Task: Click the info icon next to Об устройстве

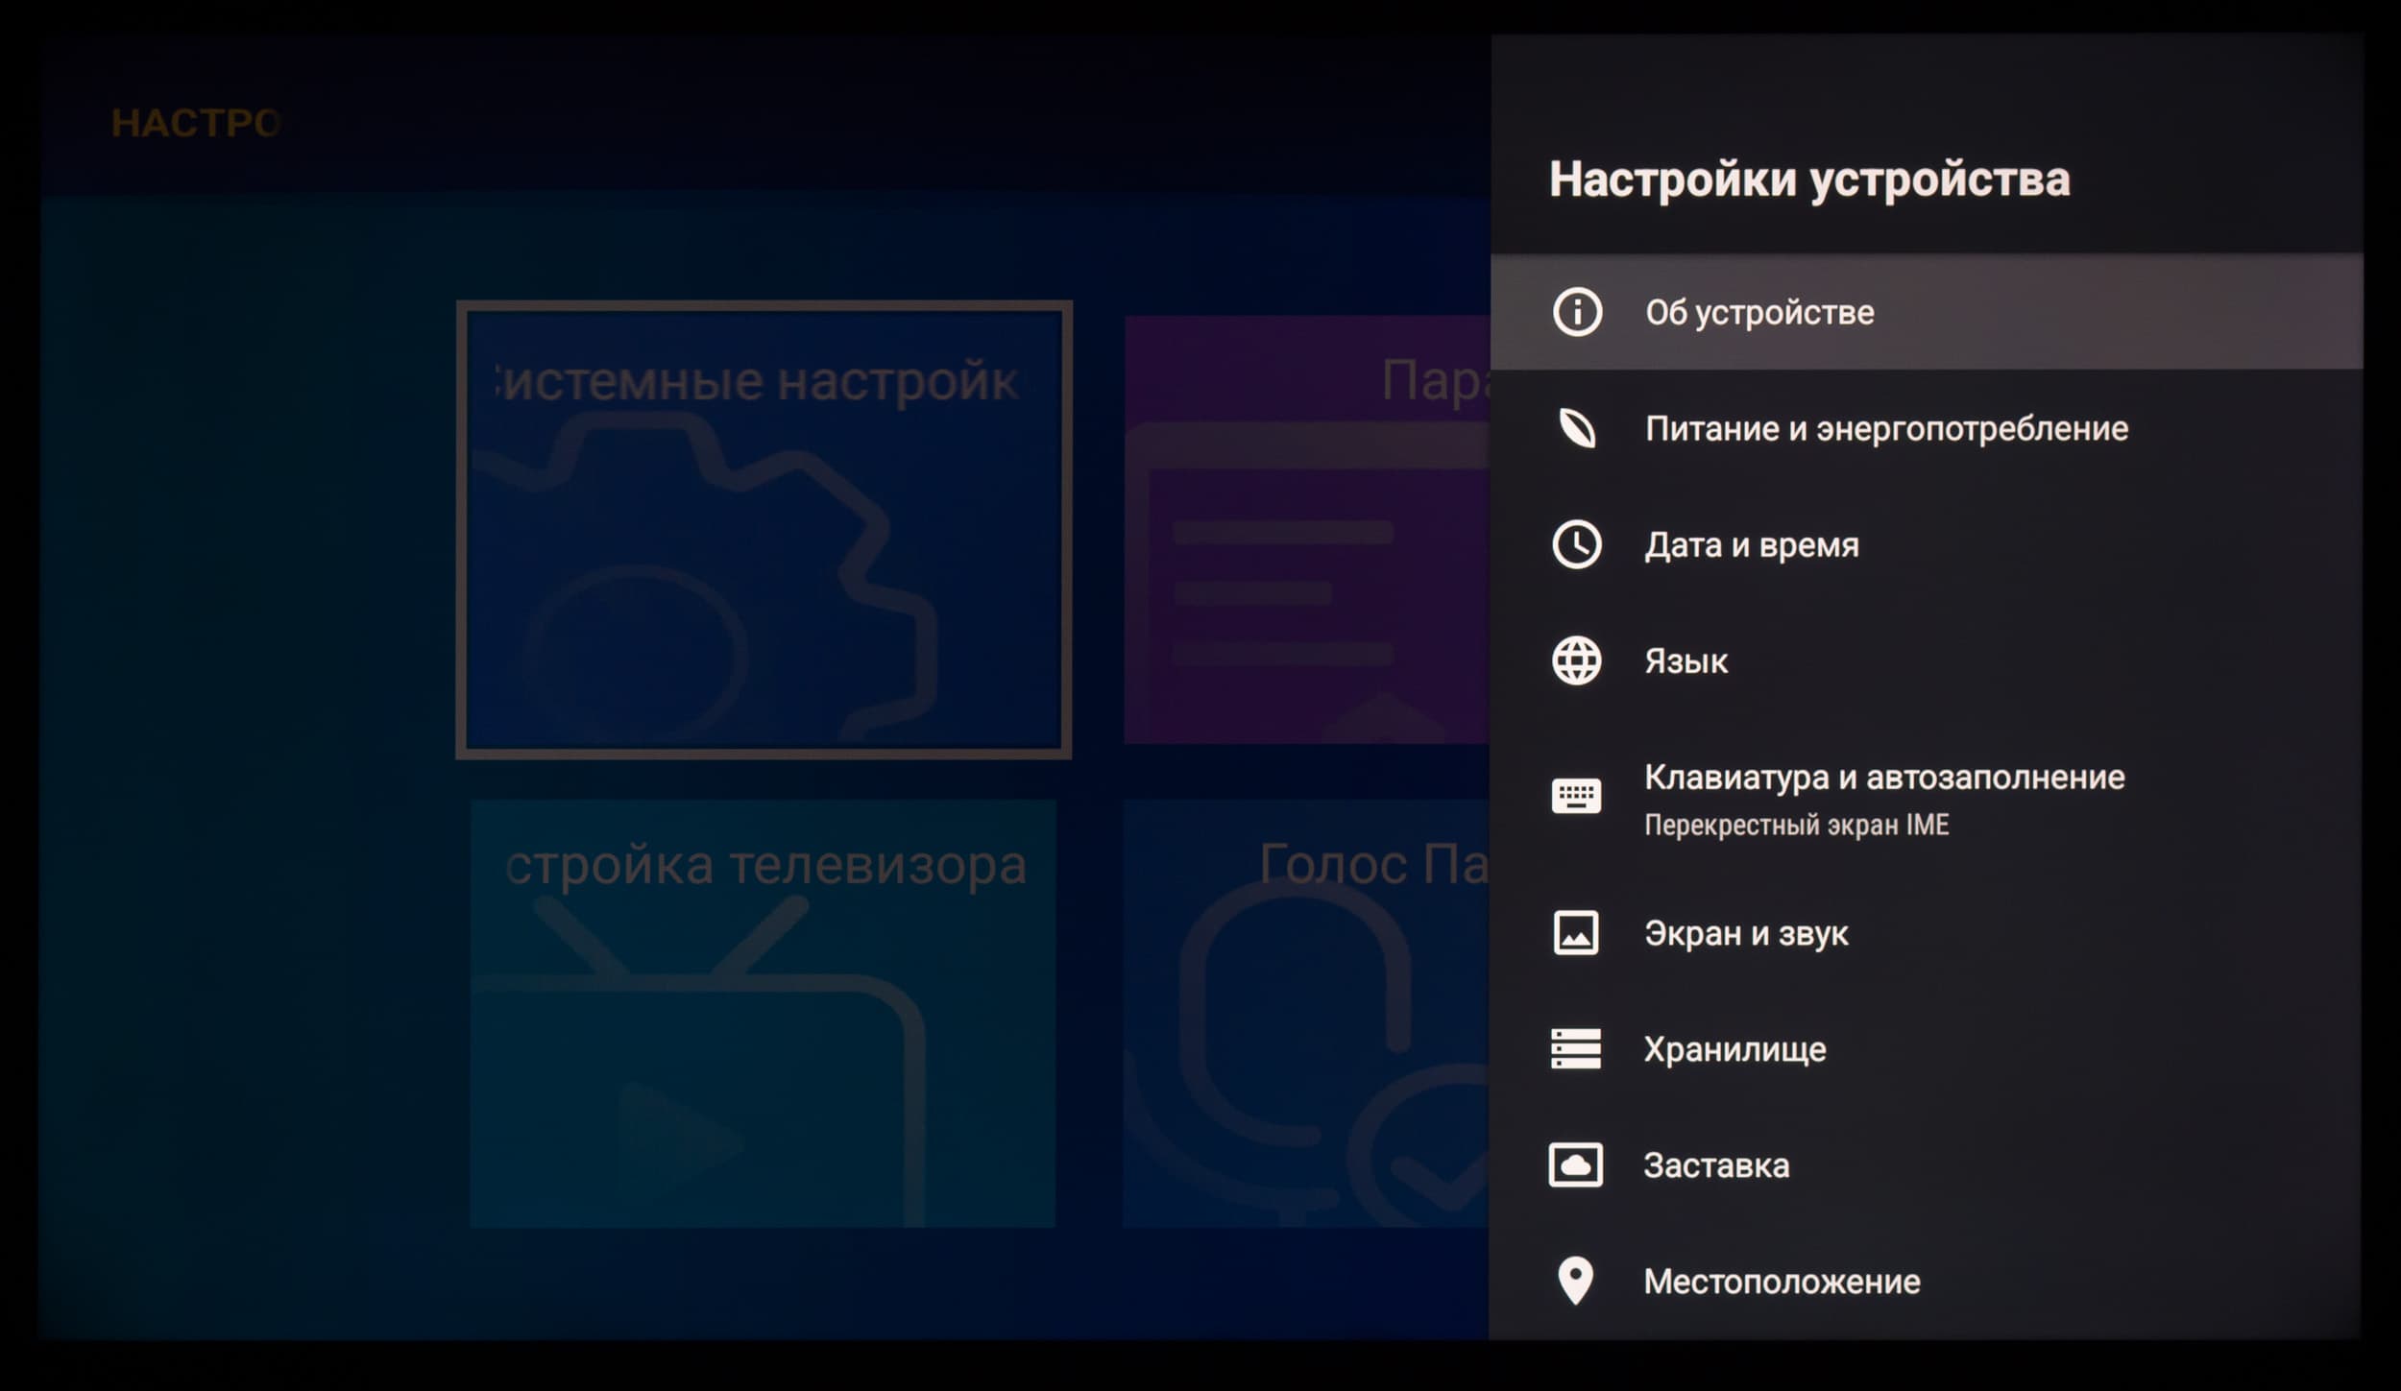Action: pyautogui.click(x=1576, y=312)
